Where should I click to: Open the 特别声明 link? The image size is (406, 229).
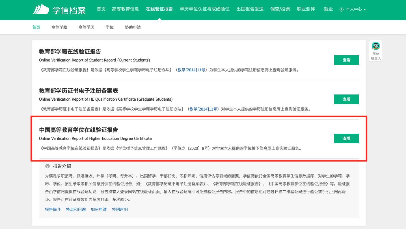pos(120,210)
